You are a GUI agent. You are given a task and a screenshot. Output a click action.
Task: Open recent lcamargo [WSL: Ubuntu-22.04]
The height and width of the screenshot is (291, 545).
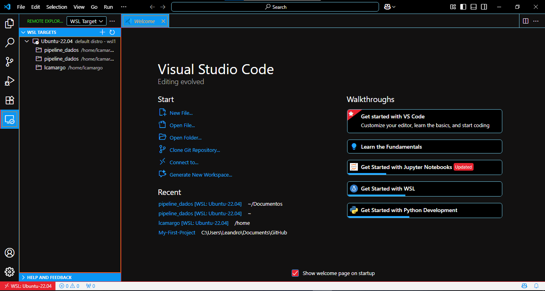click(194, 223)
